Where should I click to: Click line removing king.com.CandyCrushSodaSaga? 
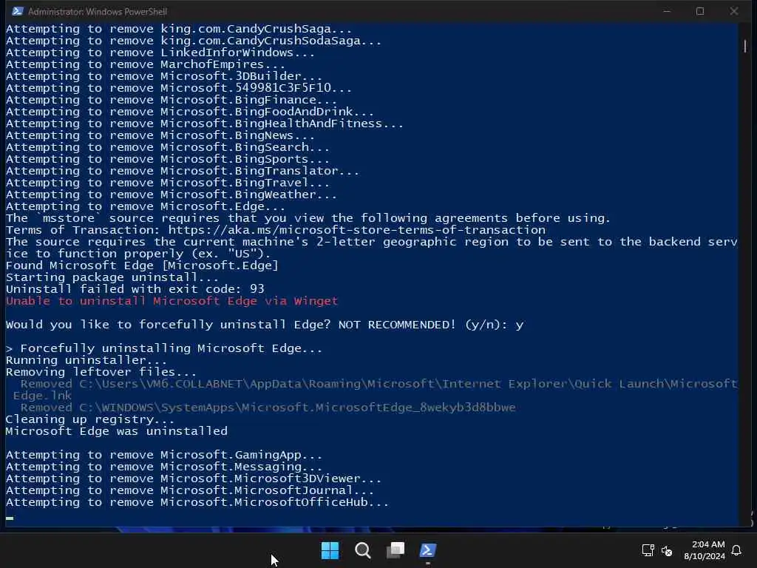point(194,41)
